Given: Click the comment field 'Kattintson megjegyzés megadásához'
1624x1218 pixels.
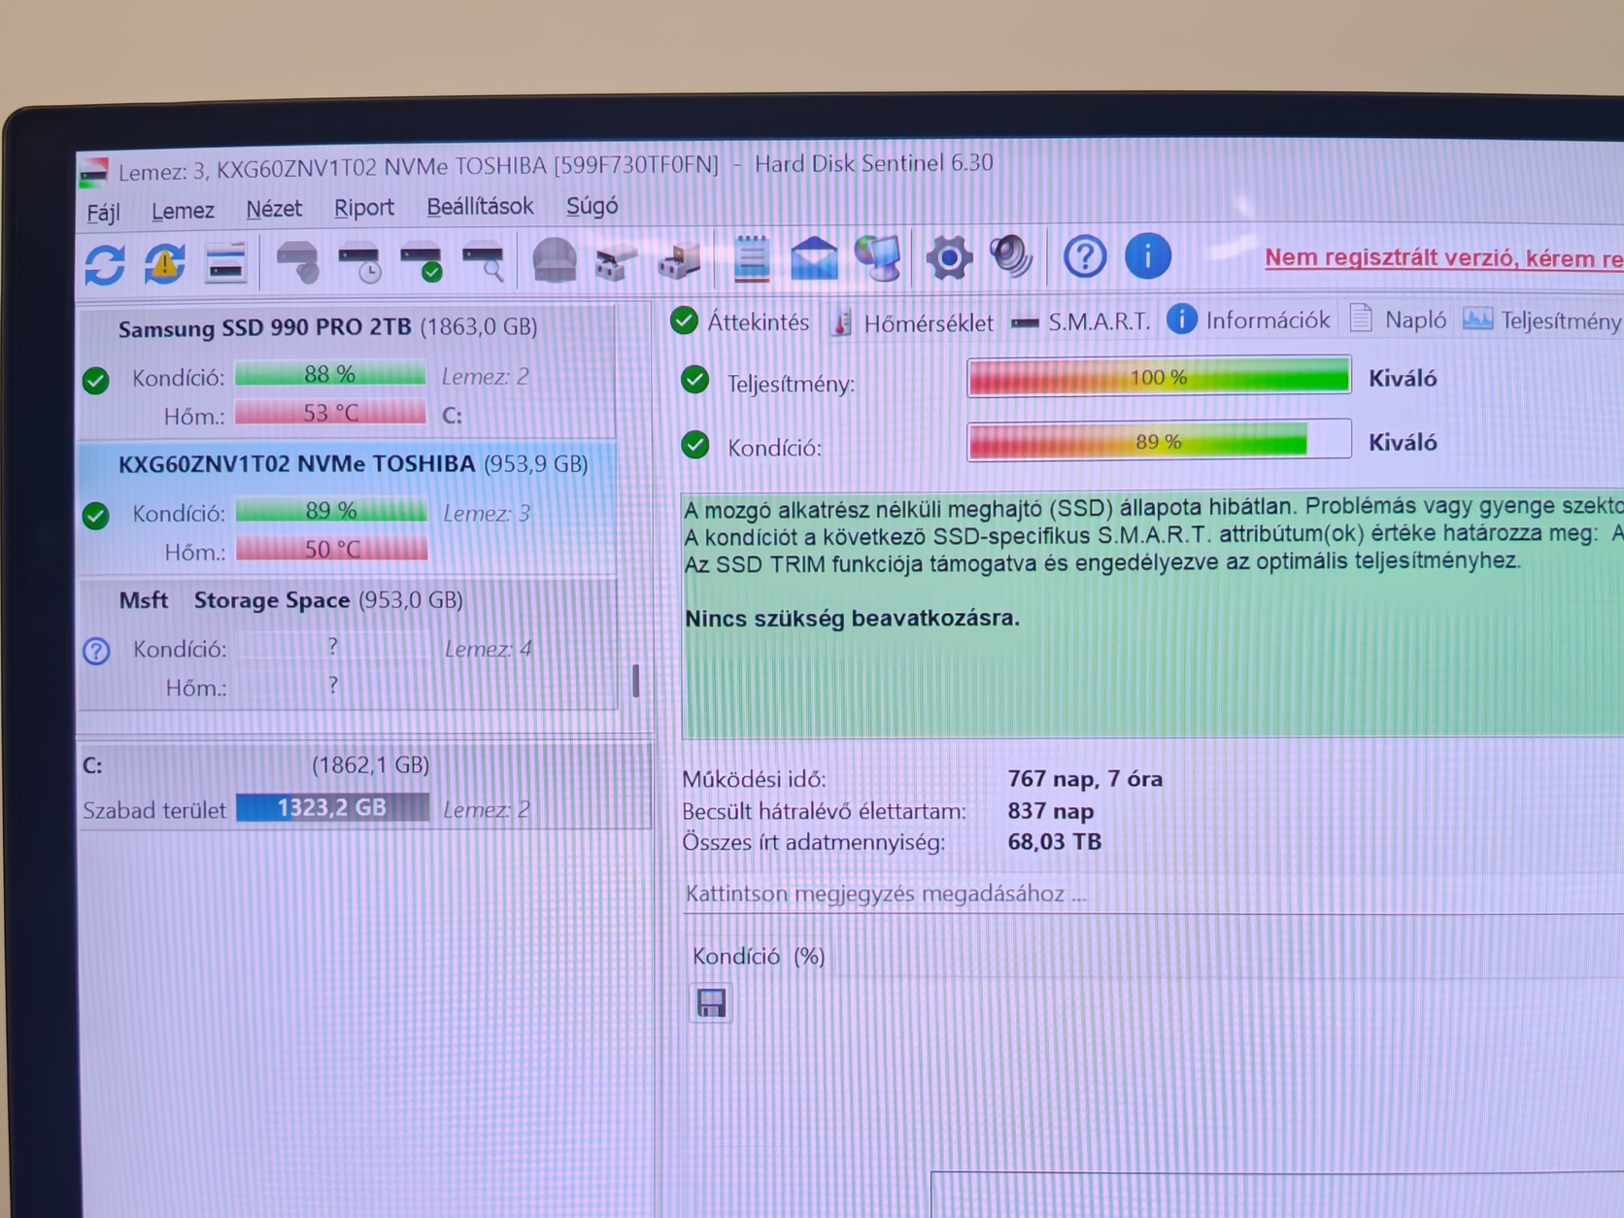Looking at the screenshot, I should [1154, 894].
